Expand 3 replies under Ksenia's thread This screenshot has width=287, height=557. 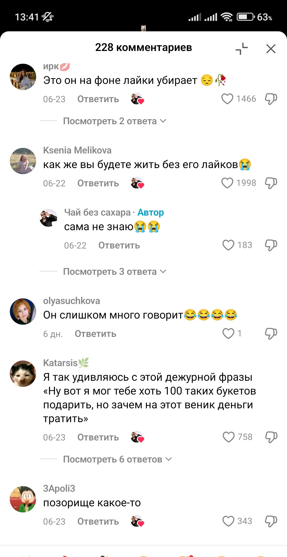pos(115,272)
